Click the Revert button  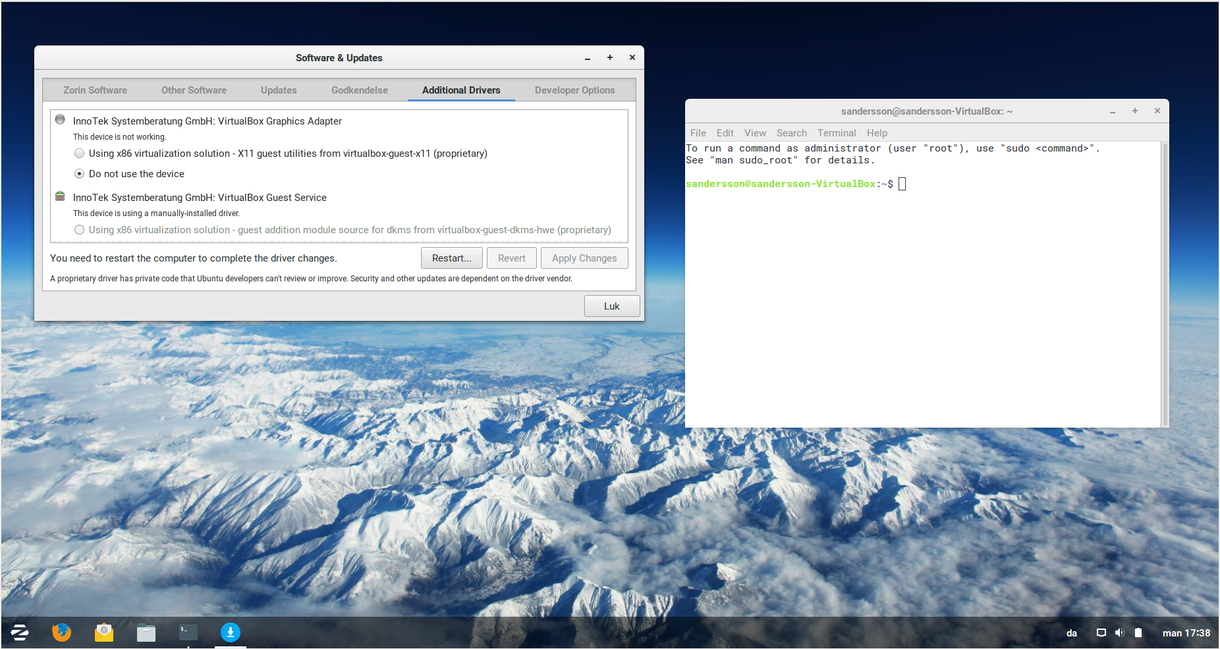(x=512, y=258)
